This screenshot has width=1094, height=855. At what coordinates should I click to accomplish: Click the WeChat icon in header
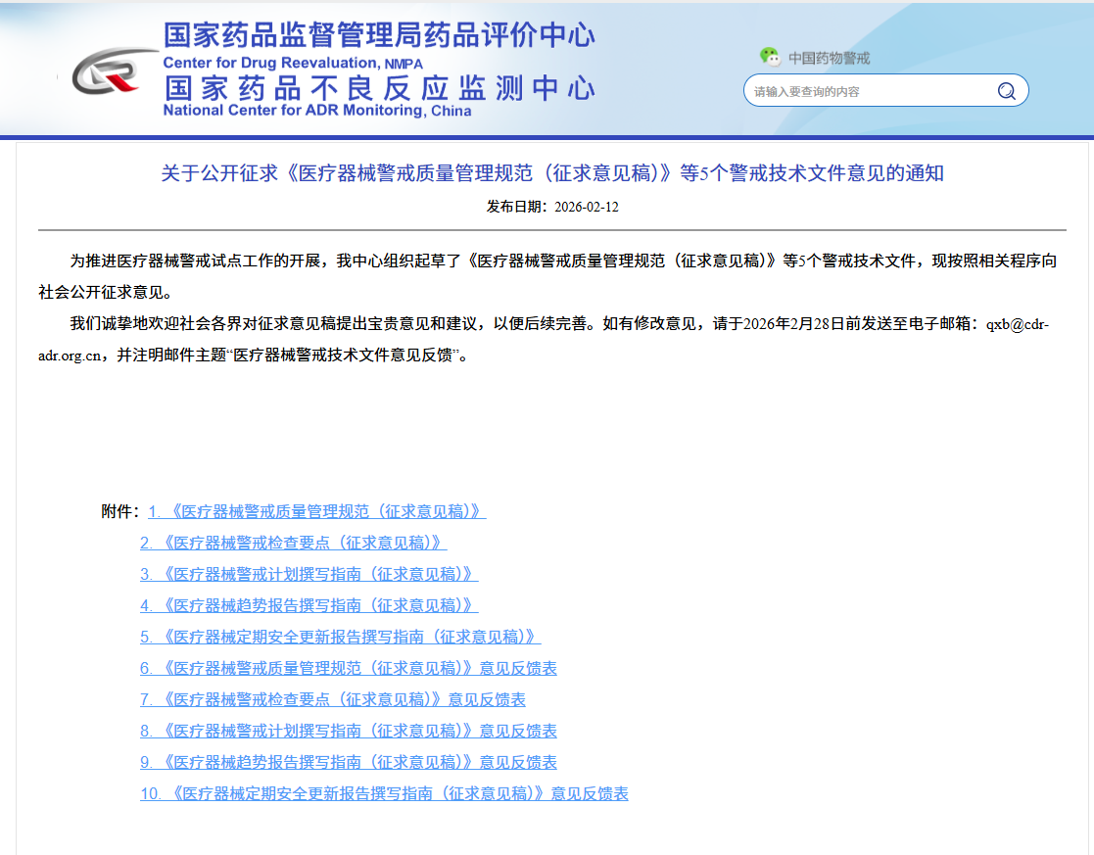tap(771, 57)
